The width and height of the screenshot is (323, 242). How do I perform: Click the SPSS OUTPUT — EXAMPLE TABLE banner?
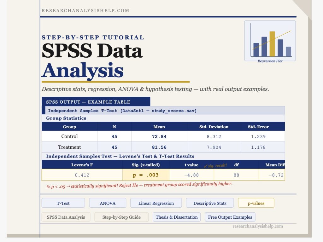88,101
